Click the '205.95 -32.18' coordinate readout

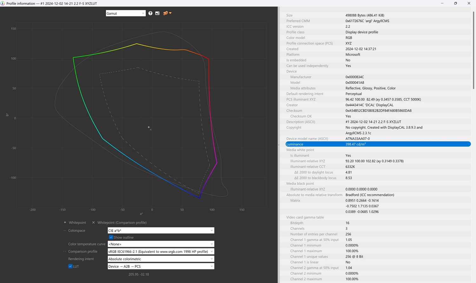point(139,274)
